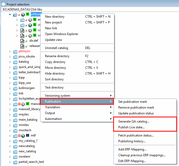Select Update publication status
Viewport: 179px width, 166px height.
click(x=145, y=113)
